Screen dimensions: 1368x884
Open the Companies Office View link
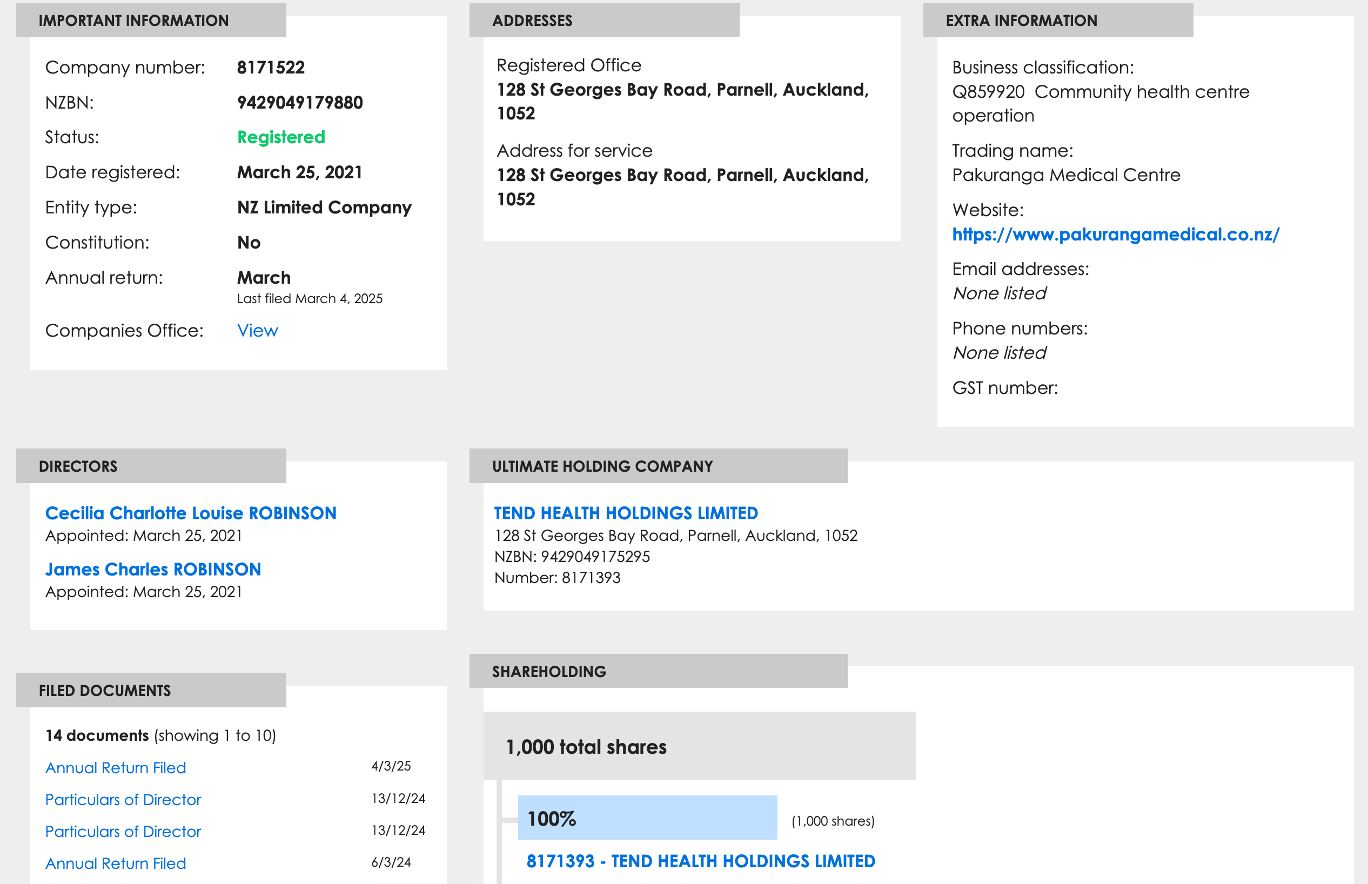257,331
